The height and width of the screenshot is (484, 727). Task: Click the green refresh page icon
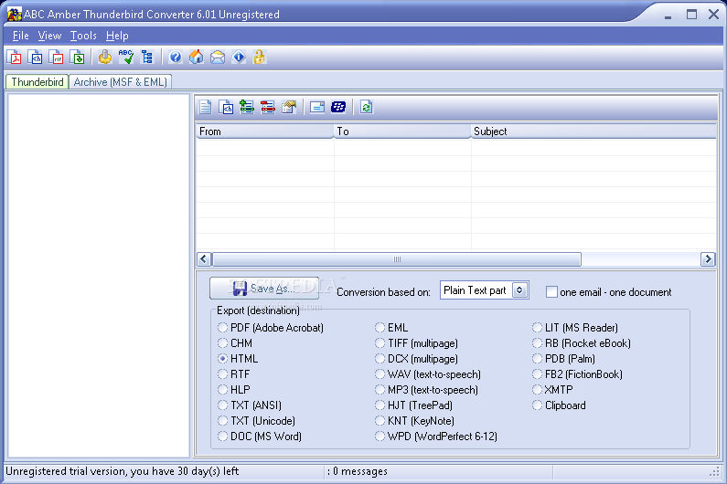367,107
